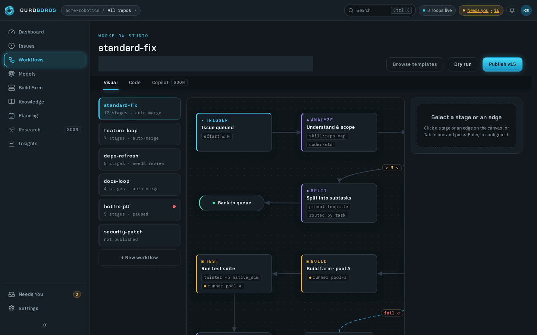Open Build Farm server icon
Image resolution: width=537 pixels, height=335 pixels.
point(12,88)
